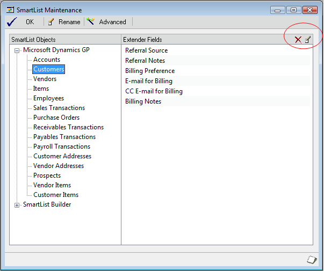Select the Referral Source field
Image resolution: width=324 pixels, height=271 pixels.
click(146, 50)
